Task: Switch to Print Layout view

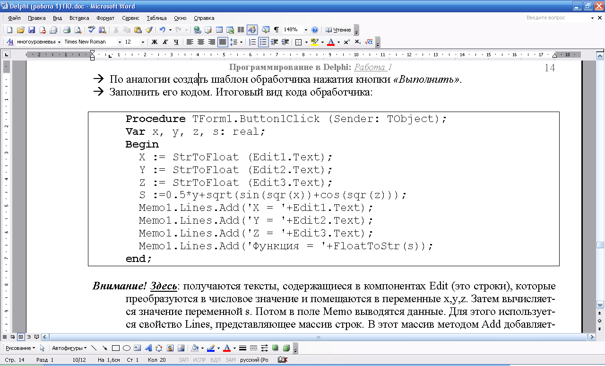Action: click(x=21, y=337)
